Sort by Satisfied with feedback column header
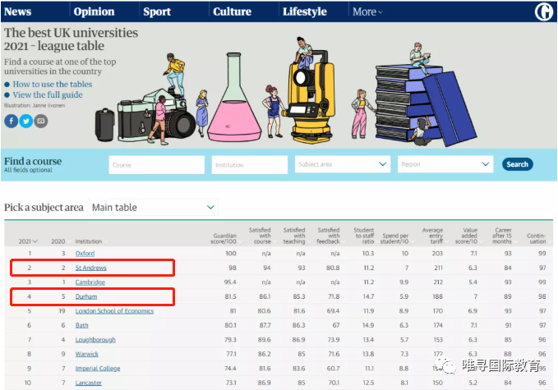This screenshot has height=390, width=558. point(328,236)
